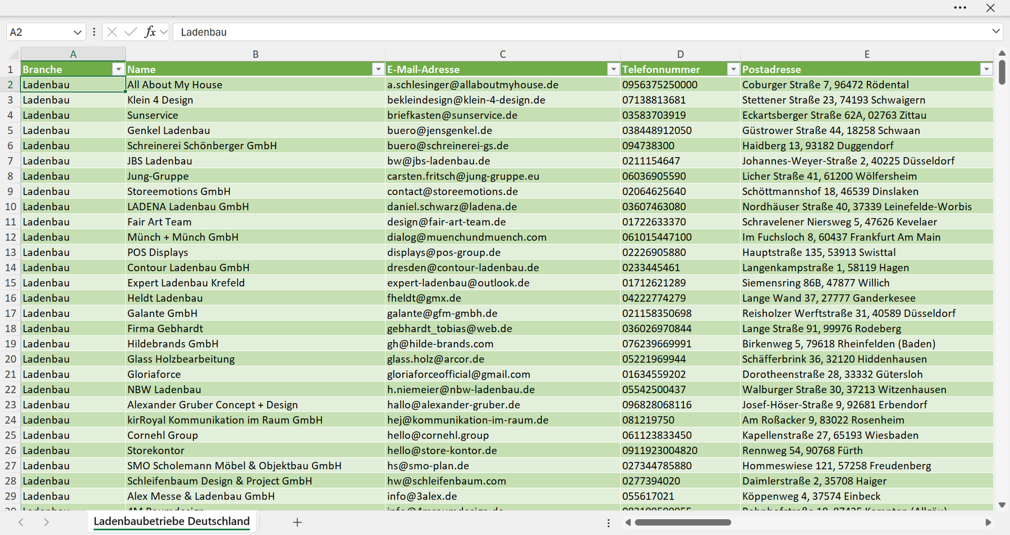Expand the function list dropdown arrow
Viewport: 1010px width, 535px height.
163,32
